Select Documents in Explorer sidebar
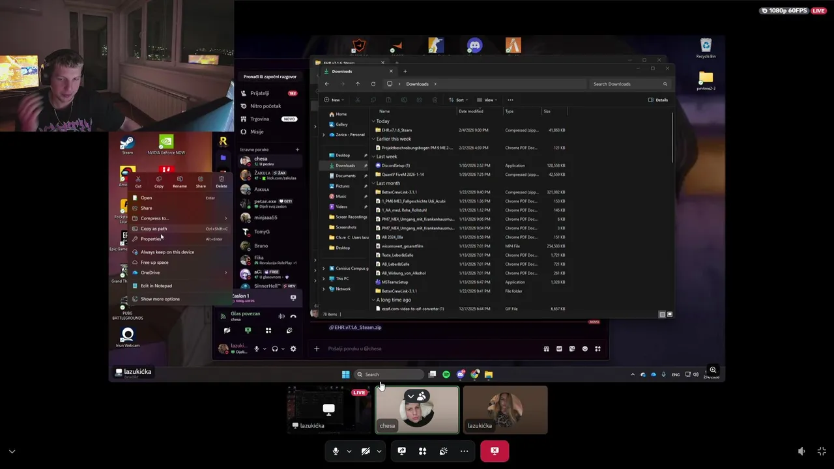This screenshot has width=834, height=469. click(x=345, y=176)
